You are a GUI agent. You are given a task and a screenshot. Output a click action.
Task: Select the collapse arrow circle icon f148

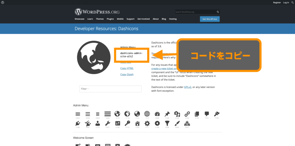[x=157, y=123]
